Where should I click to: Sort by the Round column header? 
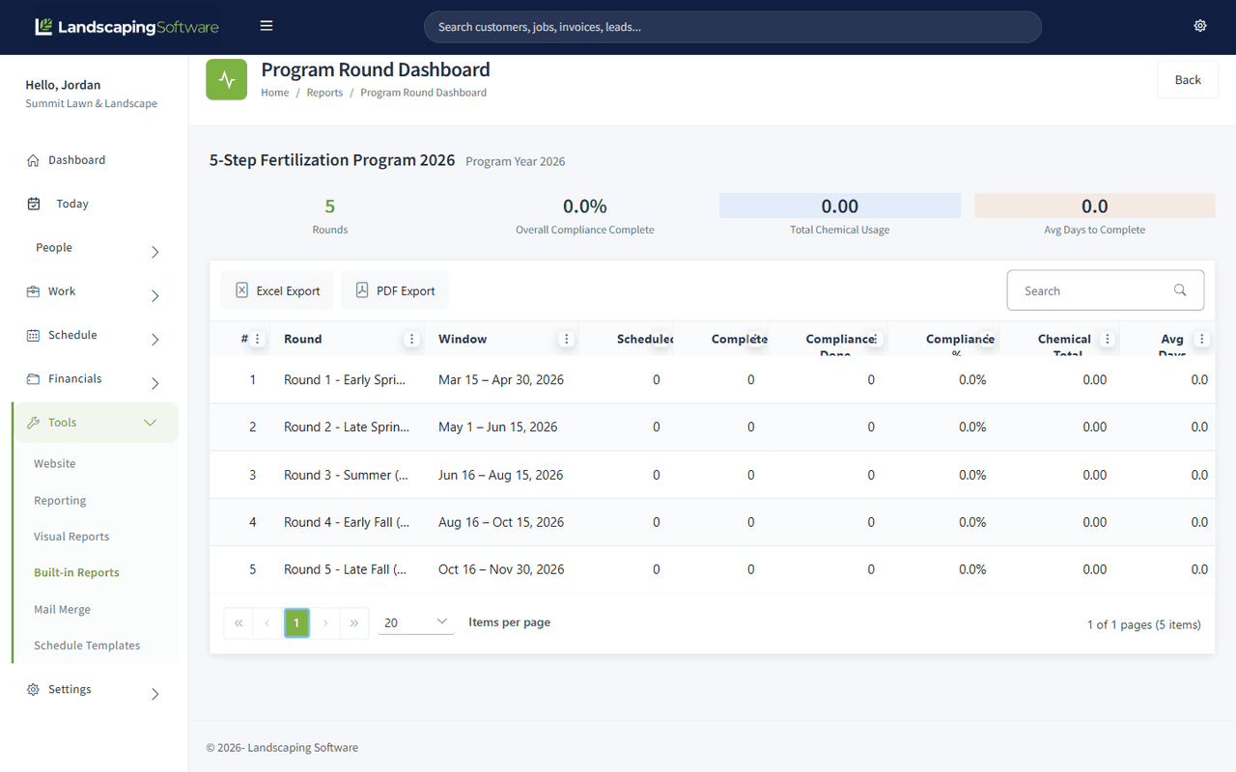(x=302, y=339)
